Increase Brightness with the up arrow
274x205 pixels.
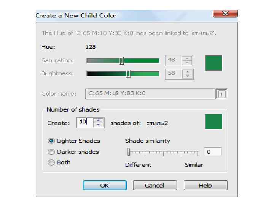pyautogui.click(x=187, y=71)
